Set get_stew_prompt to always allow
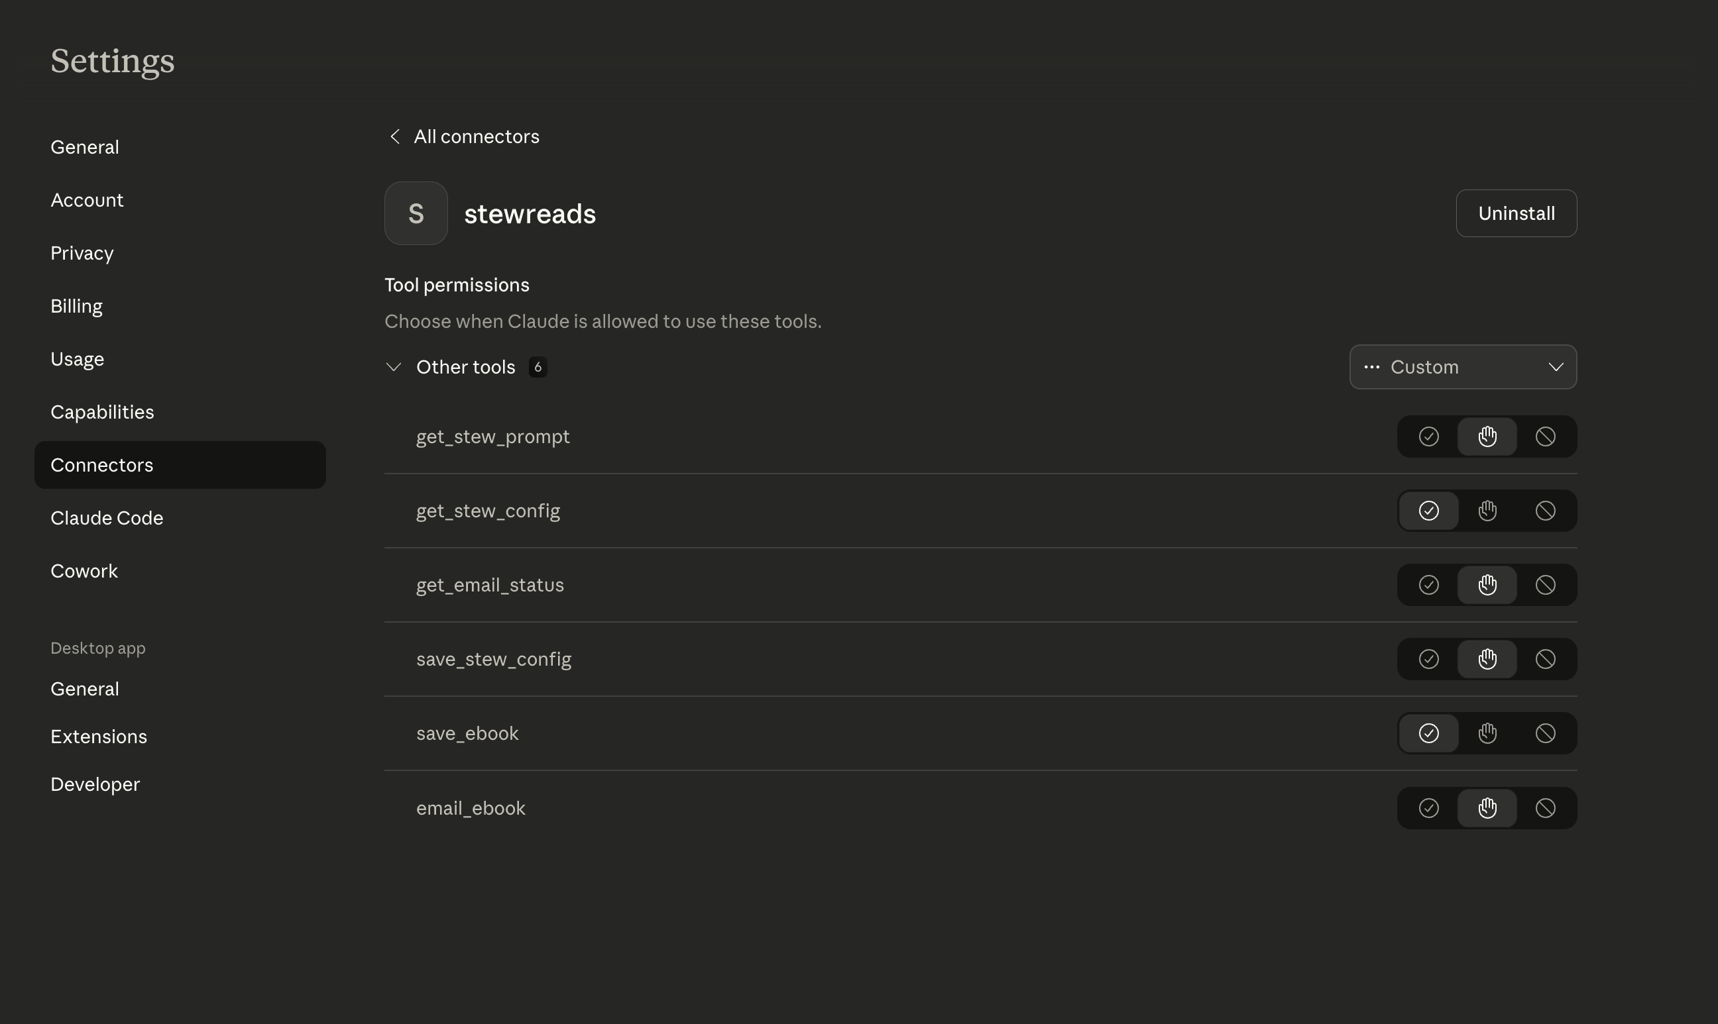1718x1024 pixels. [x=1428, y=436]
